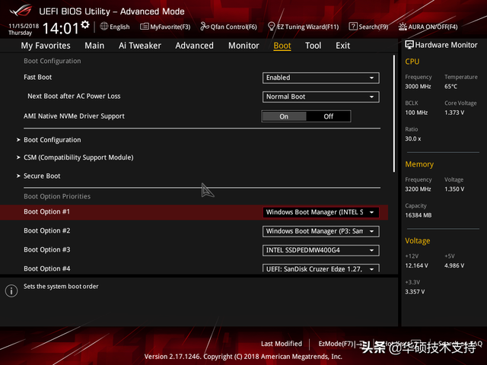Click the +5V value 4.986 V
This screenshot has width=487, height=365.
click(454, 265)
